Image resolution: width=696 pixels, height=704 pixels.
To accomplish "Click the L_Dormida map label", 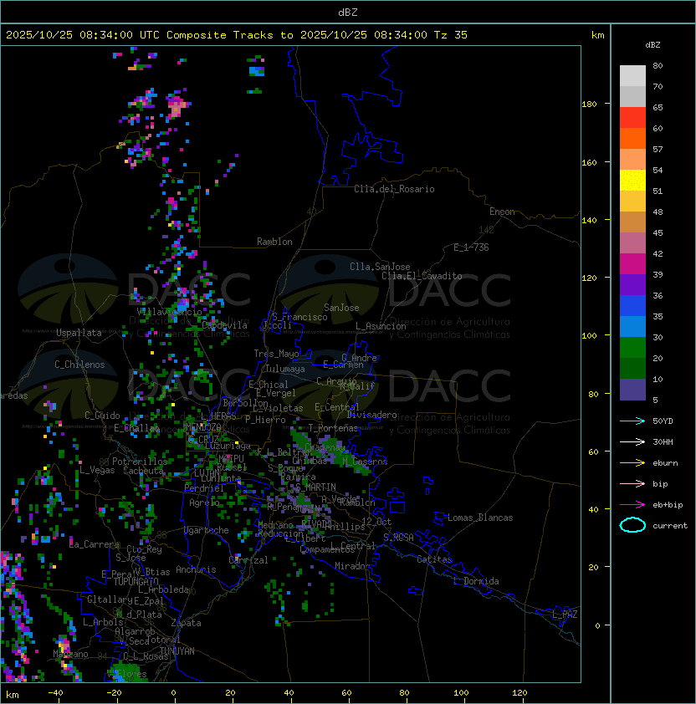I will point(476,581).
